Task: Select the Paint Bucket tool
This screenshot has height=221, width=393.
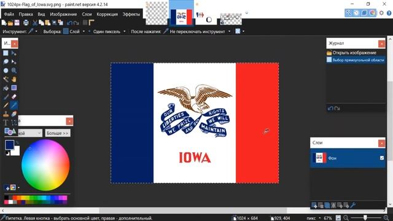Action: (6, 88)
